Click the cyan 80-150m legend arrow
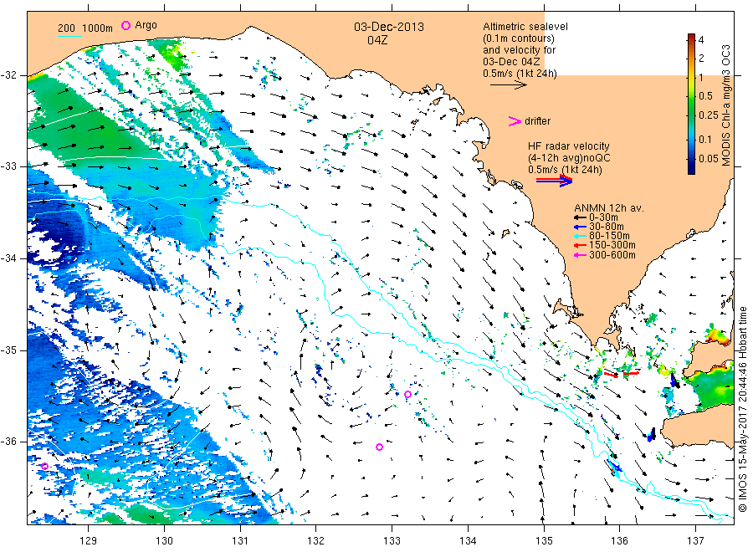753x552 pixels. click(x=580, y=236)
